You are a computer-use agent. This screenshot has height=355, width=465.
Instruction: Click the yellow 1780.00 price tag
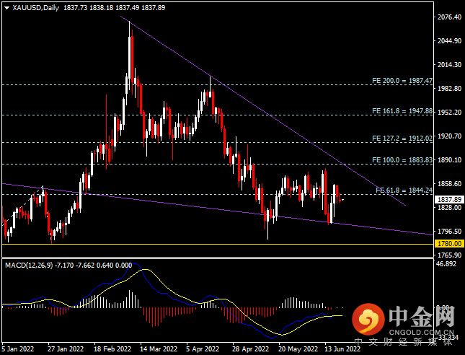(x=449, y=244)
